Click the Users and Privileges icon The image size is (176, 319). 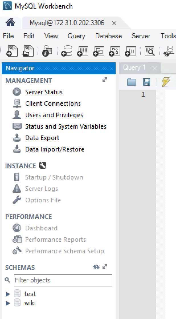point(17,115)
